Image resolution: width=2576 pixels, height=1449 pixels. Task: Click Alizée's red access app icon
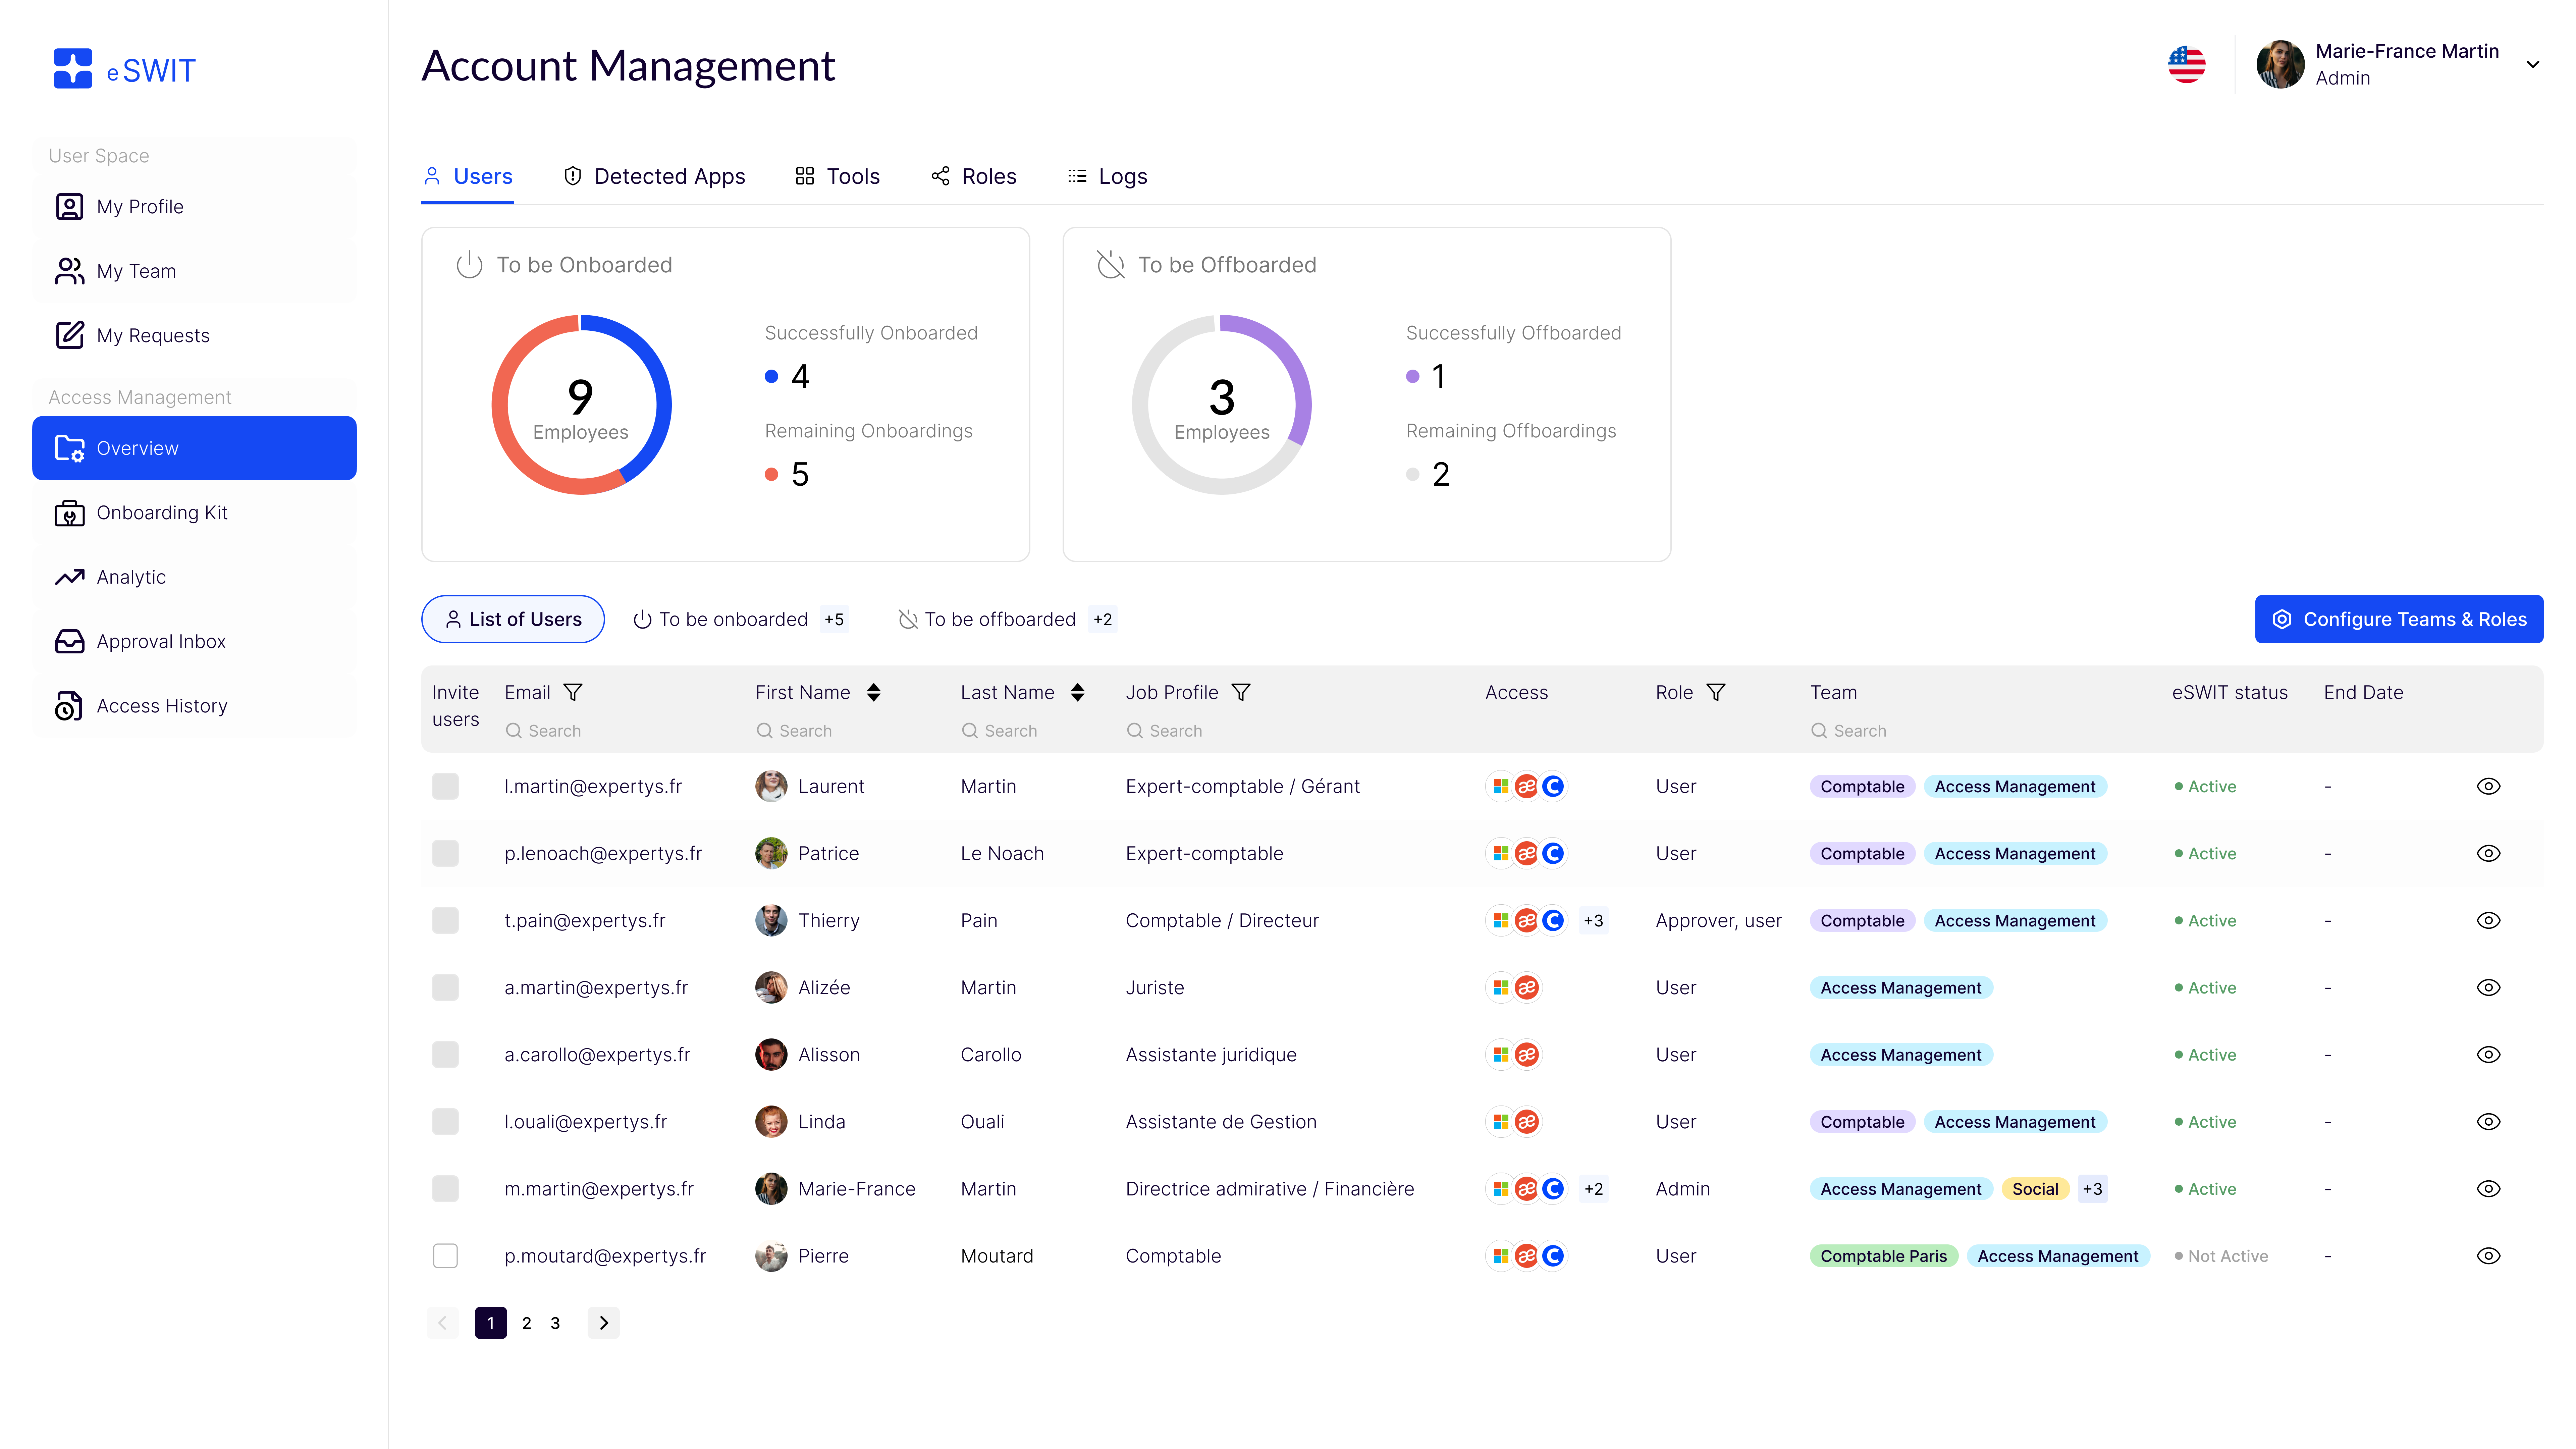coord(1527,988)
